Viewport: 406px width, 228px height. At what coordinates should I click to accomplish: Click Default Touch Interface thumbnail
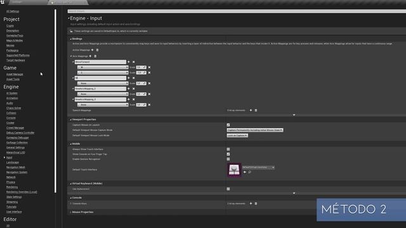point(234,170)
